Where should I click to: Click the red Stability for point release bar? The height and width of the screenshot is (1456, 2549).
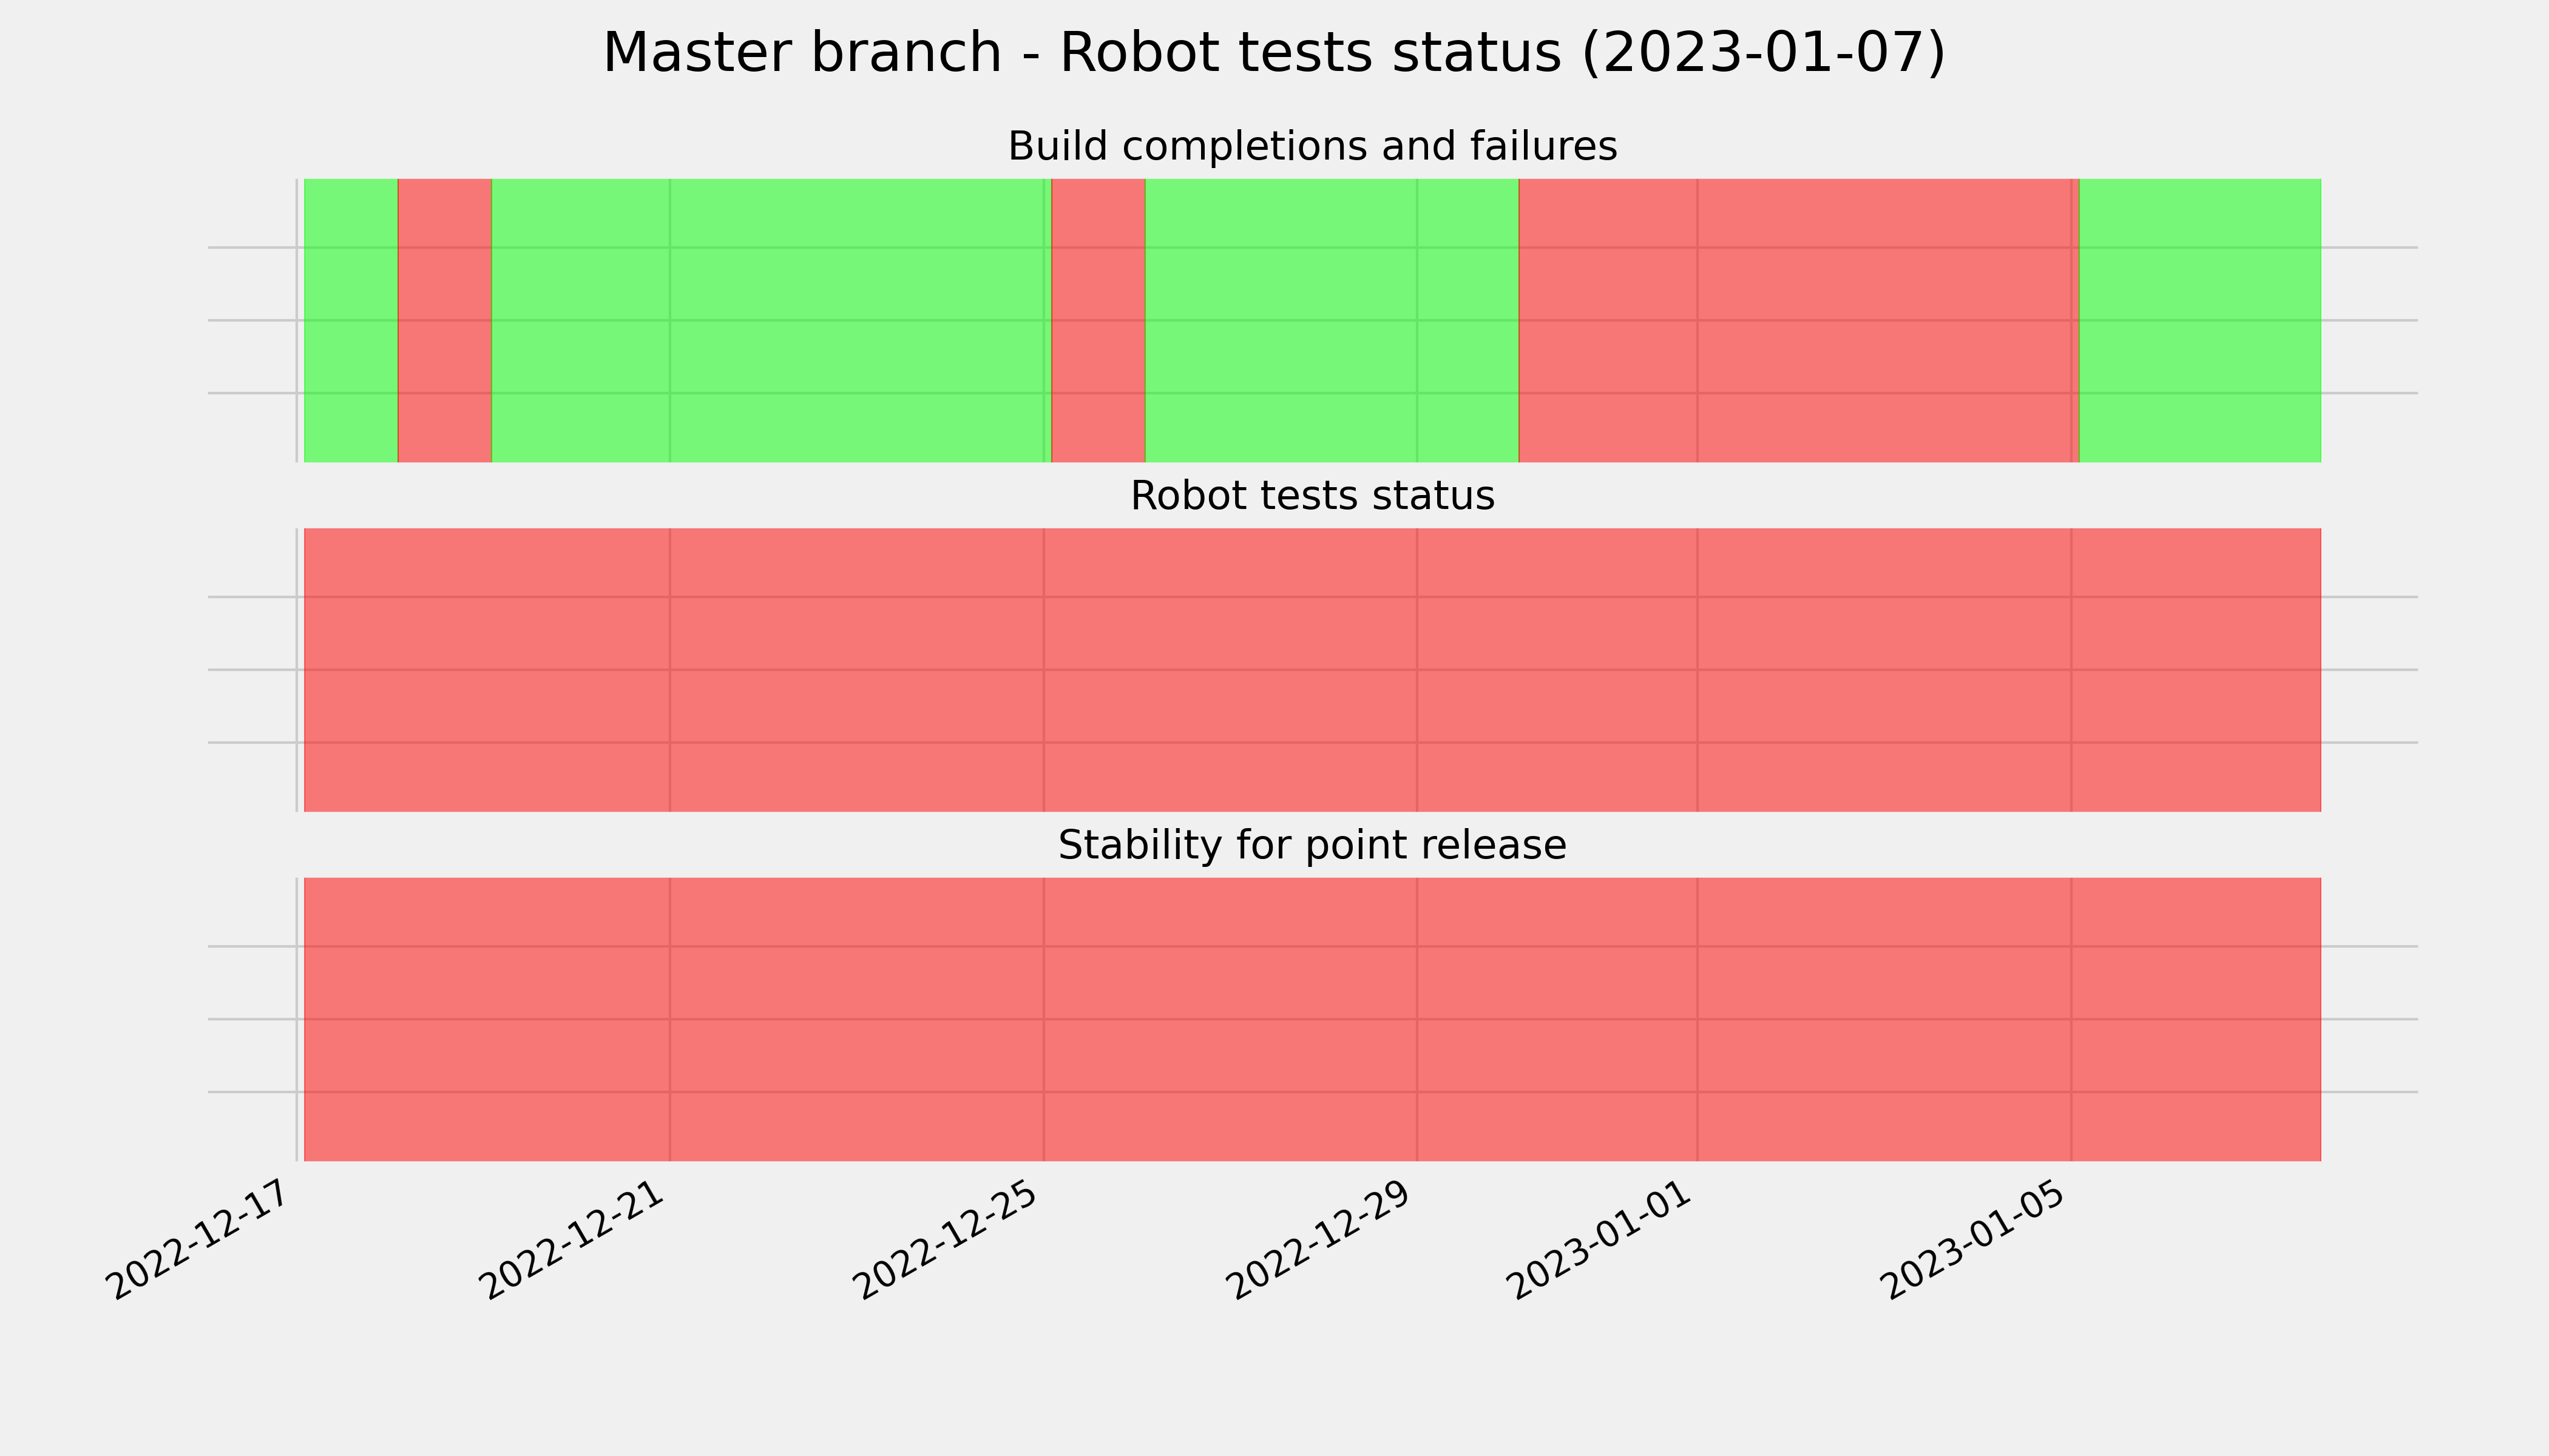click(x=1313, y=1019)
